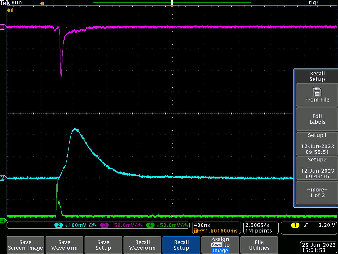Image resolution: width=338 pixels, height=254 pixels.
Task: Click channel 4 ground marker on left edge
Action: 3,220
